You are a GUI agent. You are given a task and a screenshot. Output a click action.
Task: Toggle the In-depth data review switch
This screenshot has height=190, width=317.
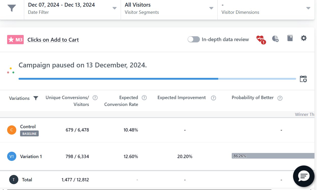pos(194,39)
